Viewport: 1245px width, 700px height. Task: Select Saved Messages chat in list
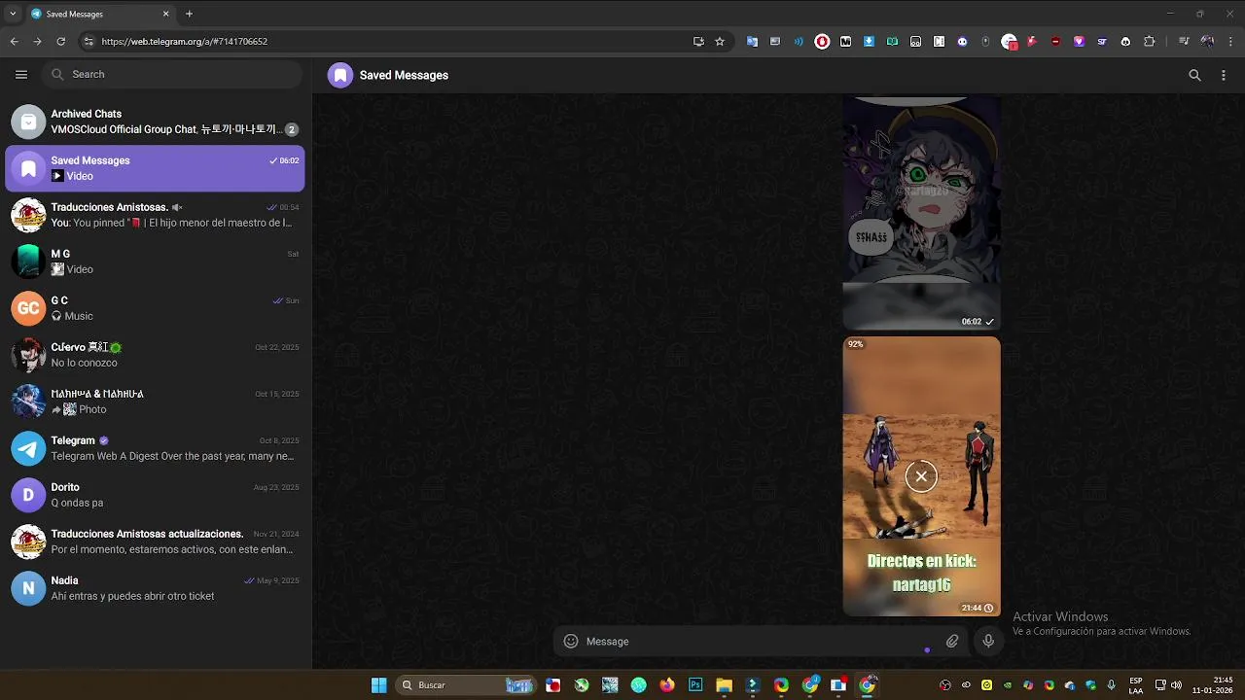[156, 168]
